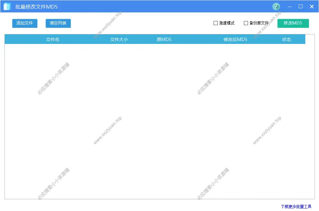This screenshot has width=319, height=211.
Task: Enable the 备份原文件 checkbox
Action: point(245,23)
